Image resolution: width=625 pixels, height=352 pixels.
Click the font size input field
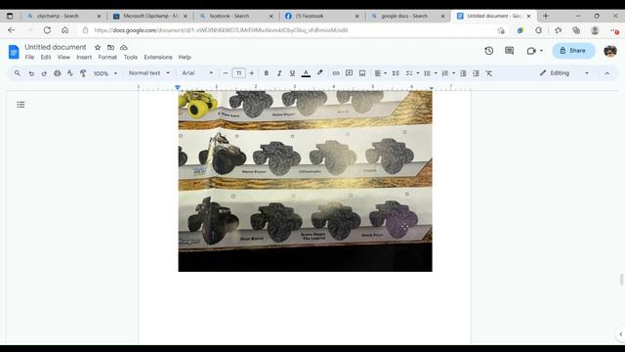pyautogui.click(x=238, y=73)
